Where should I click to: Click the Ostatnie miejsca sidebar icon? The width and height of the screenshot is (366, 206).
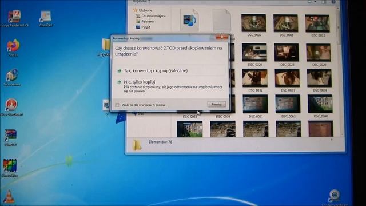pyautogui.click(x=138, y=16)
